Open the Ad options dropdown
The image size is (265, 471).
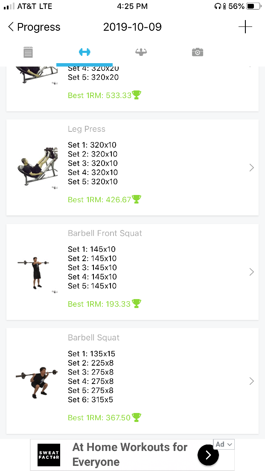224,444
